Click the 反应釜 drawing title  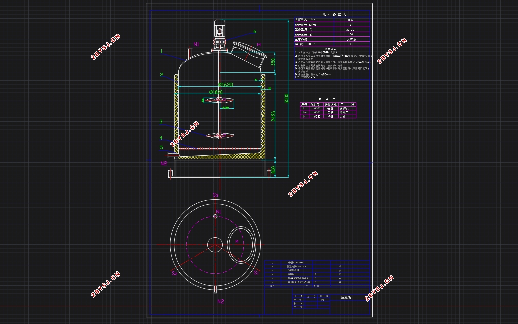tap(346, 297)
